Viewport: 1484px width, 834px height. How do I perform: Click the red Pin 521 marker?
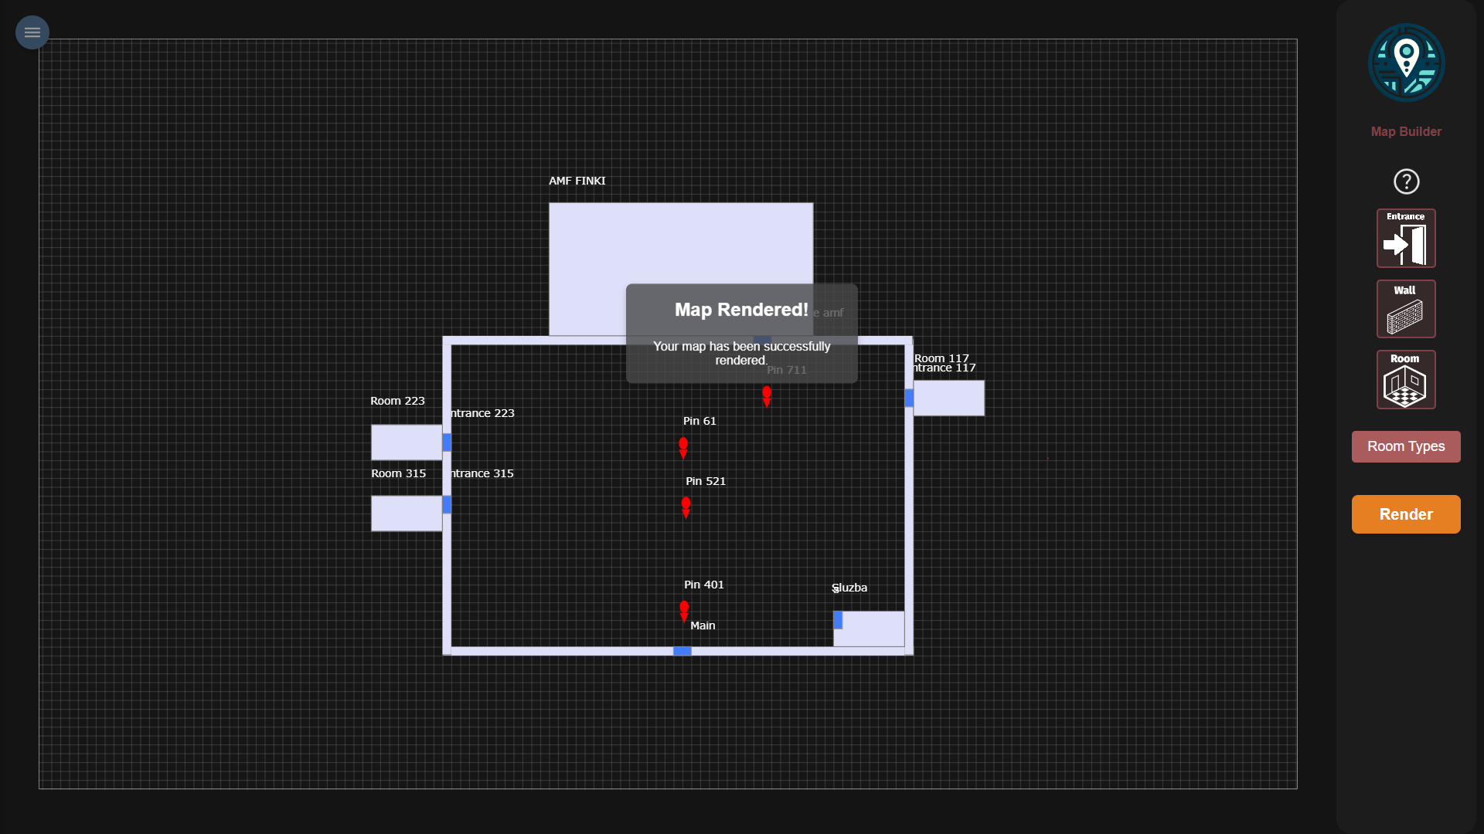(x=686, y=506)
